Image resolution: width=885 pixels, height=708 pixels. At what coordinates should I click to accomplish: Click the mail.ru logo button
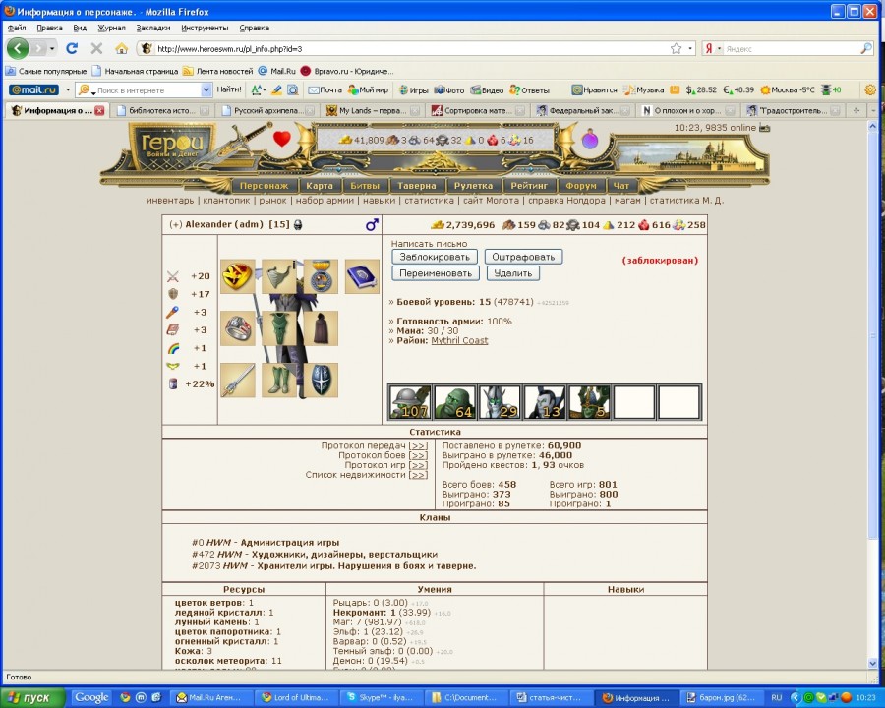coord(33,89)
